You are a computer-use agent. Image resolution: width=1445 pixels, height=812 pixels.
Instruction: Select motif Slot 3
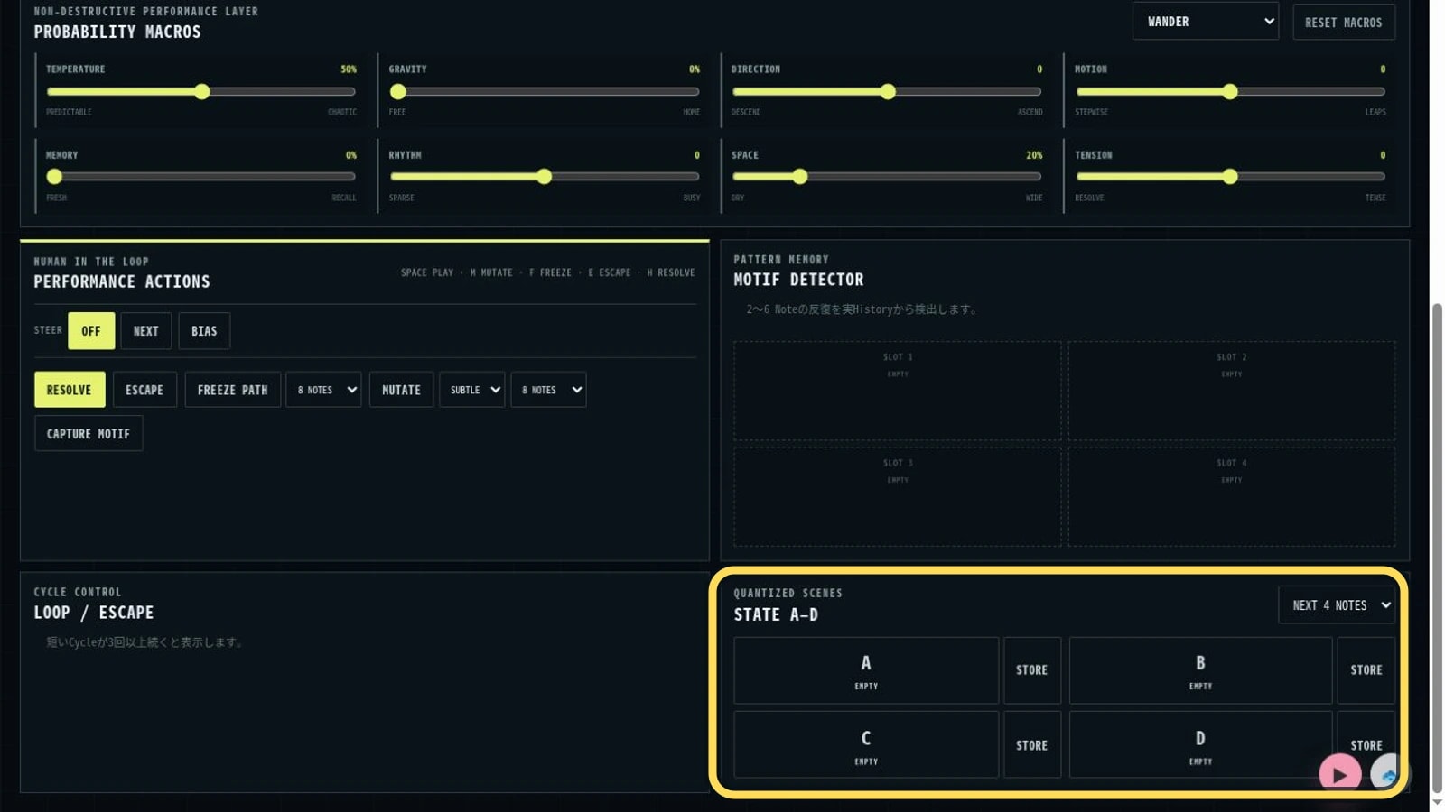coord(897,496)
